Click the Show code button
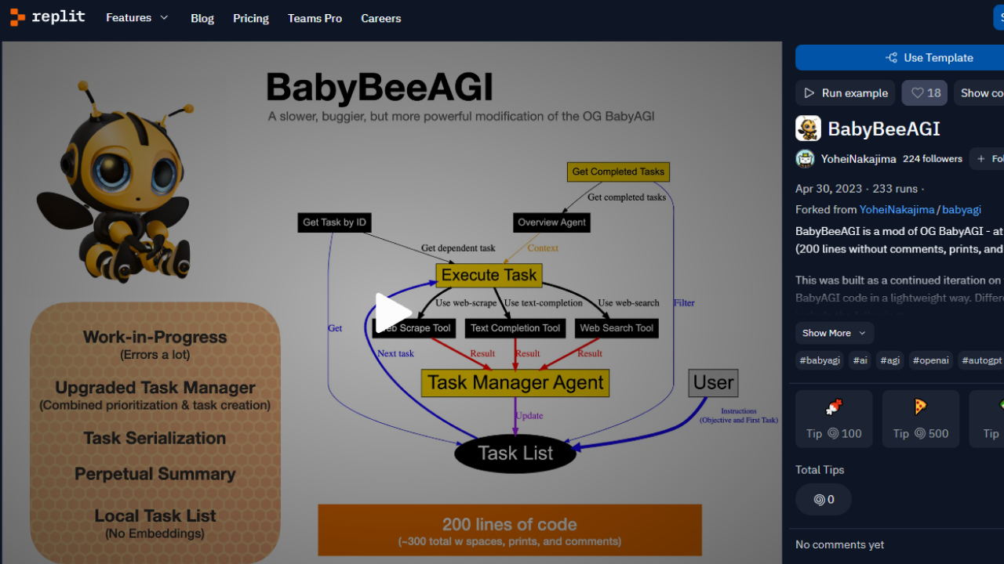The image size is (1004, 564). pos(980,92)
